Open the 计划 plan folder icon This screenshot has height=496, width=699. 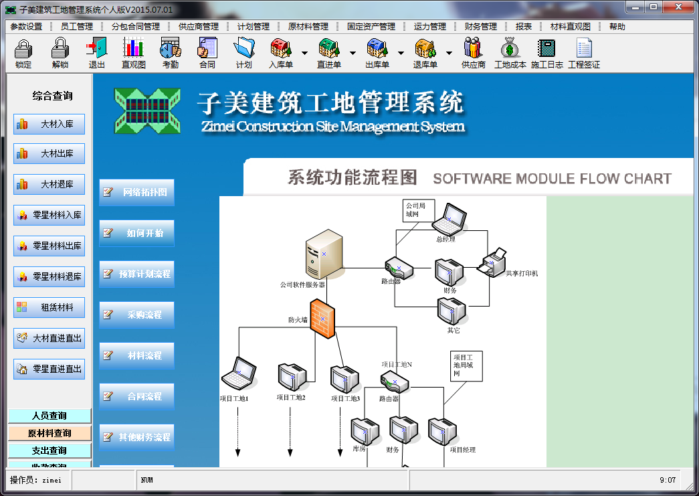(x=244, y=53)
